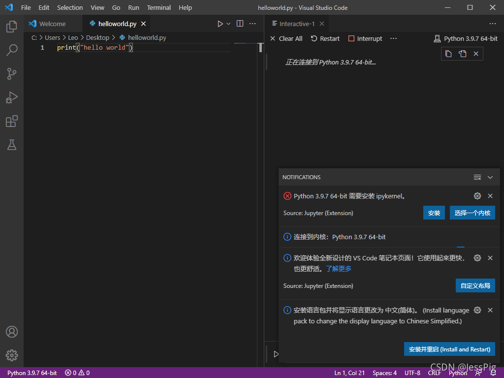Open the View menu
Screen dimensions: 504x378
tap(97, 7)
